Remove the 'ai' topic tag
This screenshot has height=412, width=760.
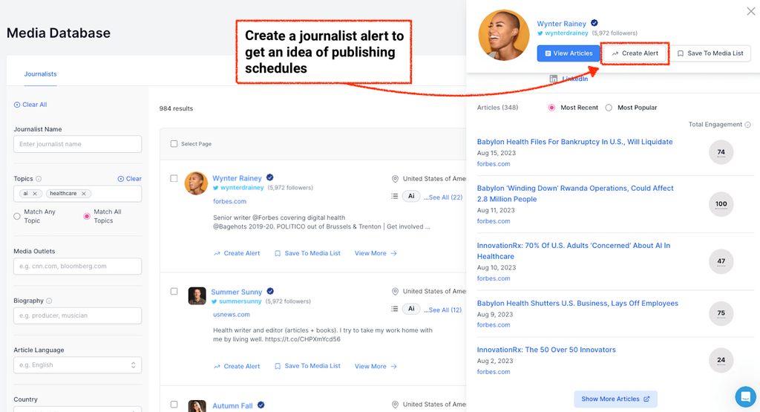pos(36,194)
